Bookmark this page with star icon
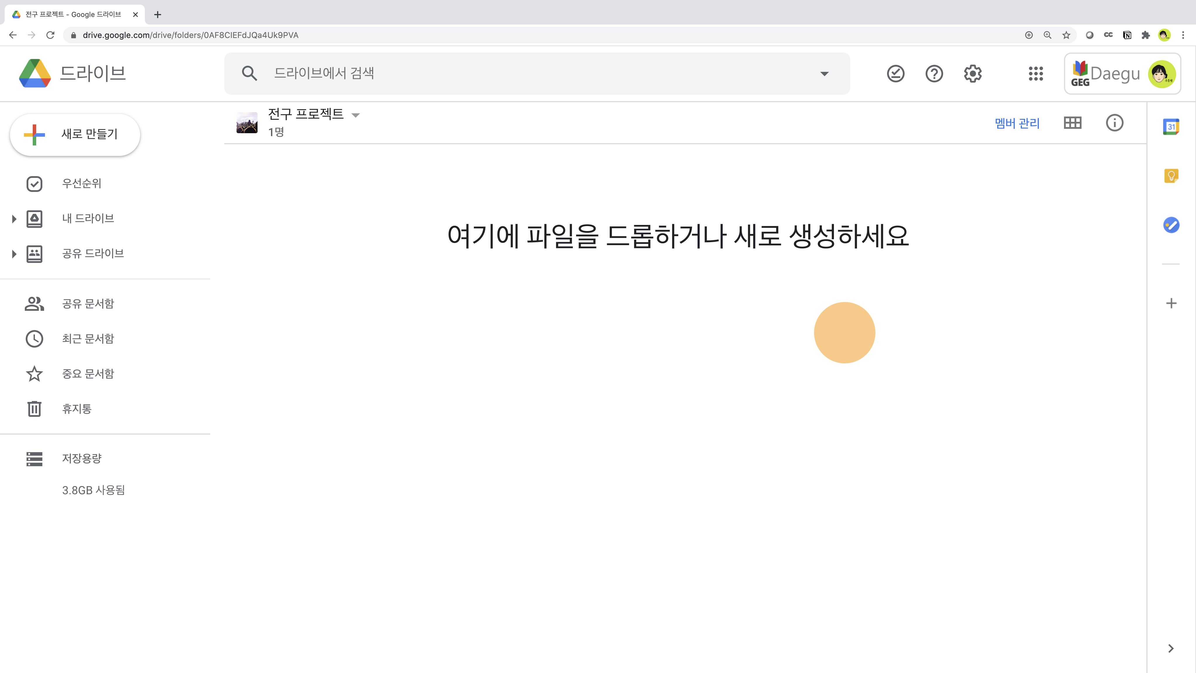This screenshot has width=1196, height=673. [x=1066, y=35]
